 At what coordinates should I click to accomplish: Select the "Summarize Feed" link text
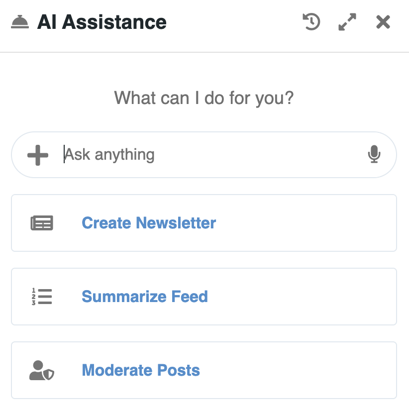(x=145, y=297)
